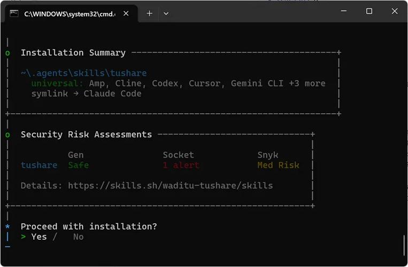
Task: Choose the No option to cancel installation
Action: 78,237
